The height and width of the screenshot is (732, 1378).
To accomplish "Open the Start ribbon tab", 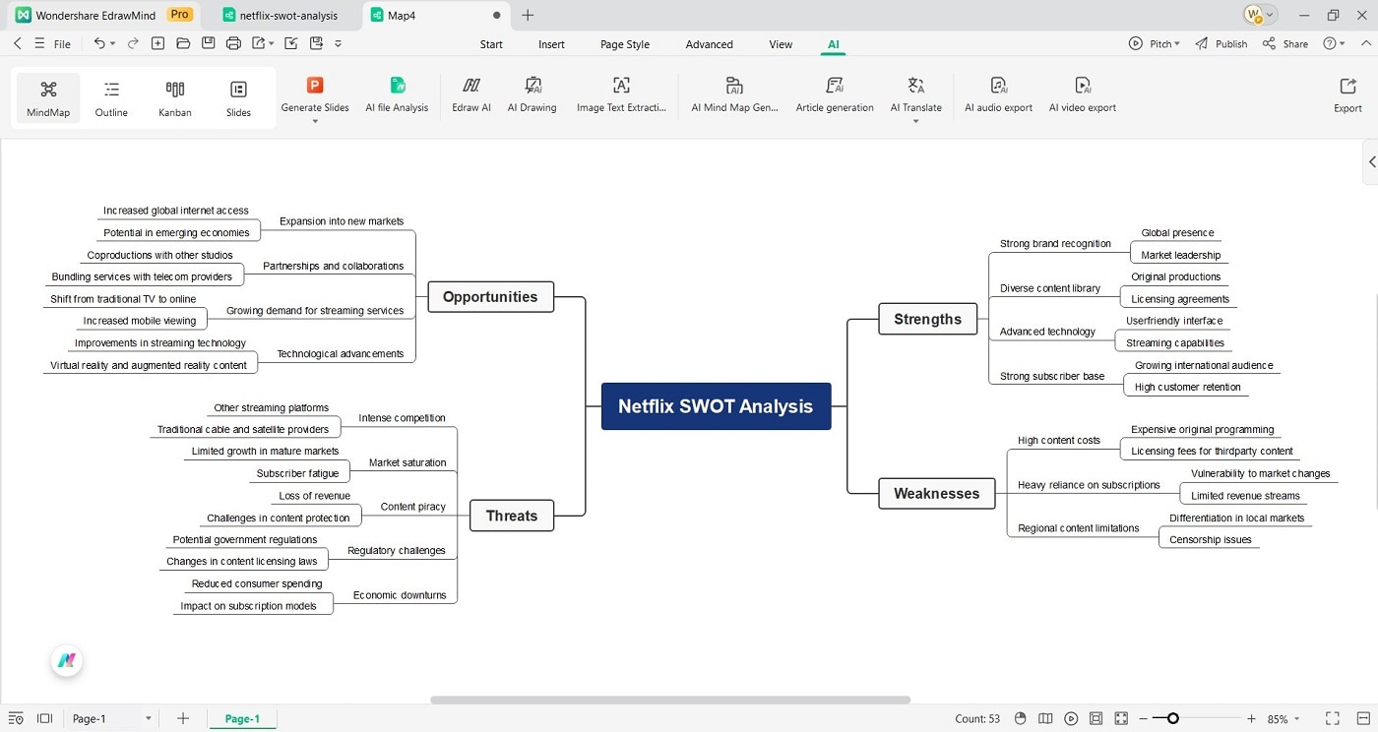I will point(491,44).
